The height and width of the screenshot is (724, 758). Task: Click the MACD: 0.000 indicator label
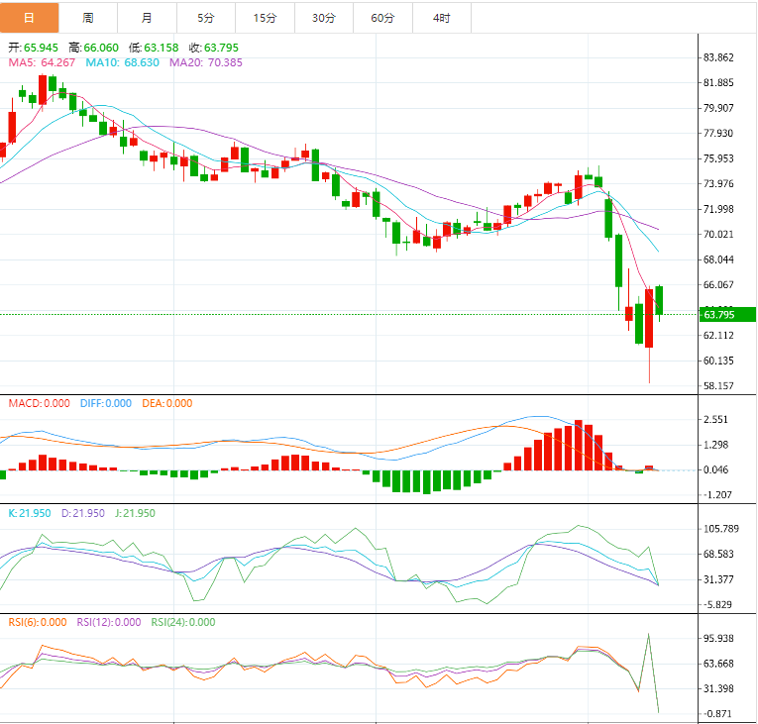[x=39, y=403]
